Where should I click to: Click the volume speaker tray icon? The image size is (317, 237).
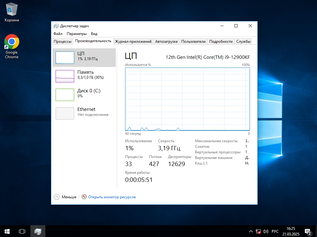click(x=265, y=231)
